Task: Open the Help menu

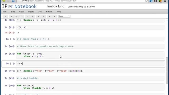Action: (x=59, y=12)
